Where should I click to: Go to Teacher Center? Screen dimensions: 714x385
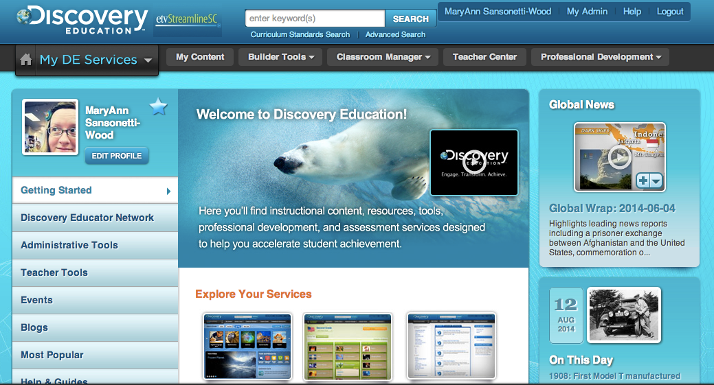pyautogui.click(x=484, y=57)
